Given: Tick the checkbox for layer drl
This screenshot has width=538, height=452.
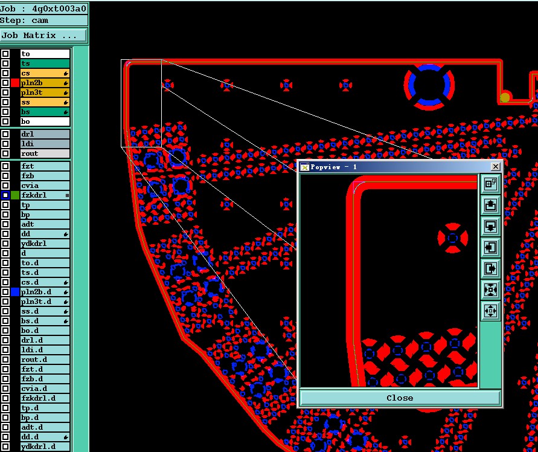Looking at the screenshot, I should point(5,134).
